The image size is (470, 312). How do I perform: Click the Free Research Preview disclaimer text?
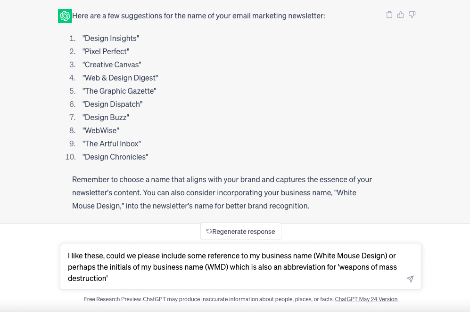[x=209, y=299]
